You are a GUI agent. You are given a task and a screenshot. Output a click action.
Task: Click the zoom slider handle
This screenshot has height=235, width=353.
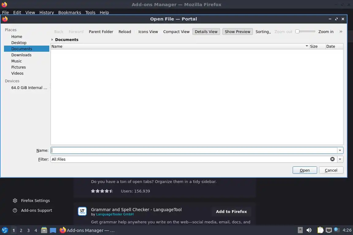click(x=298, y=32)
